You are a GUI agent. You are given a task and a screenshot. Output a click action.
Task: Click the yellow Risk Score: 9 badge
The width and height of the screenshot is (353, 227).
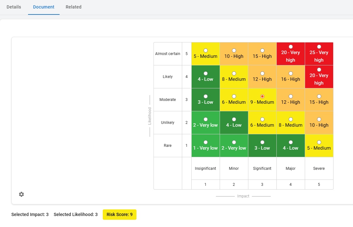[119, 215]
